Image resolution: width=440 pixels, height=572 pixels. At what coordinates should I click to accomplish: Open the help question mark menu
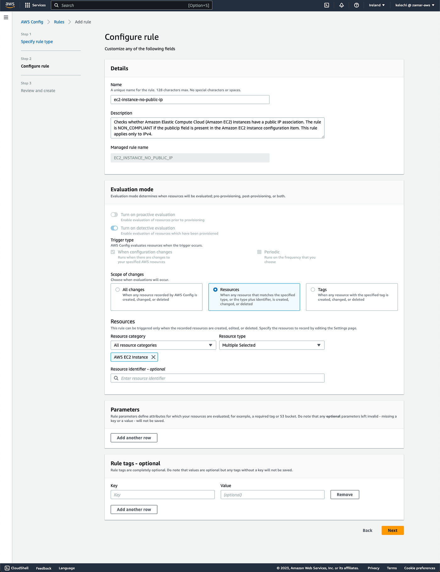356,5
